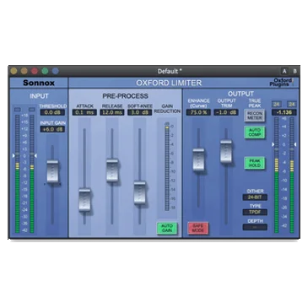Select preset slot A
The image size is (308, 308).
284,71
